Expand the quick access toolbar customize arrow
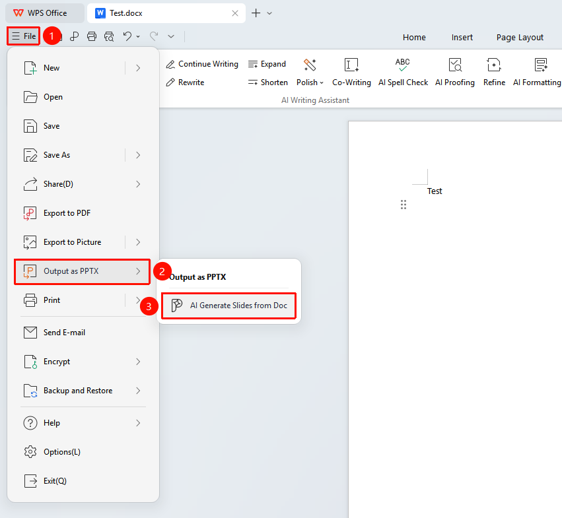562x518 pixels. pos(171,36)
